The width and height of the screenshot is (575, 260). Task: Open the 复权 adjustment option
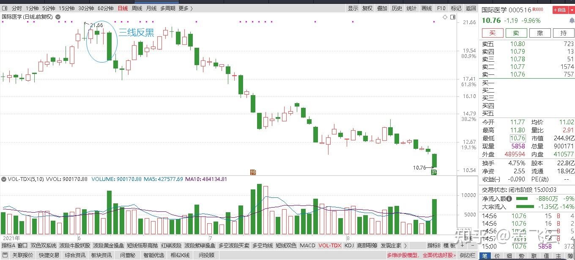(367, 8)
